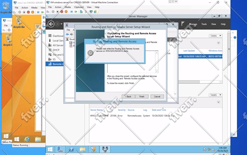
Task: Sort events by Date and Time column
Action: pos(159,110)
